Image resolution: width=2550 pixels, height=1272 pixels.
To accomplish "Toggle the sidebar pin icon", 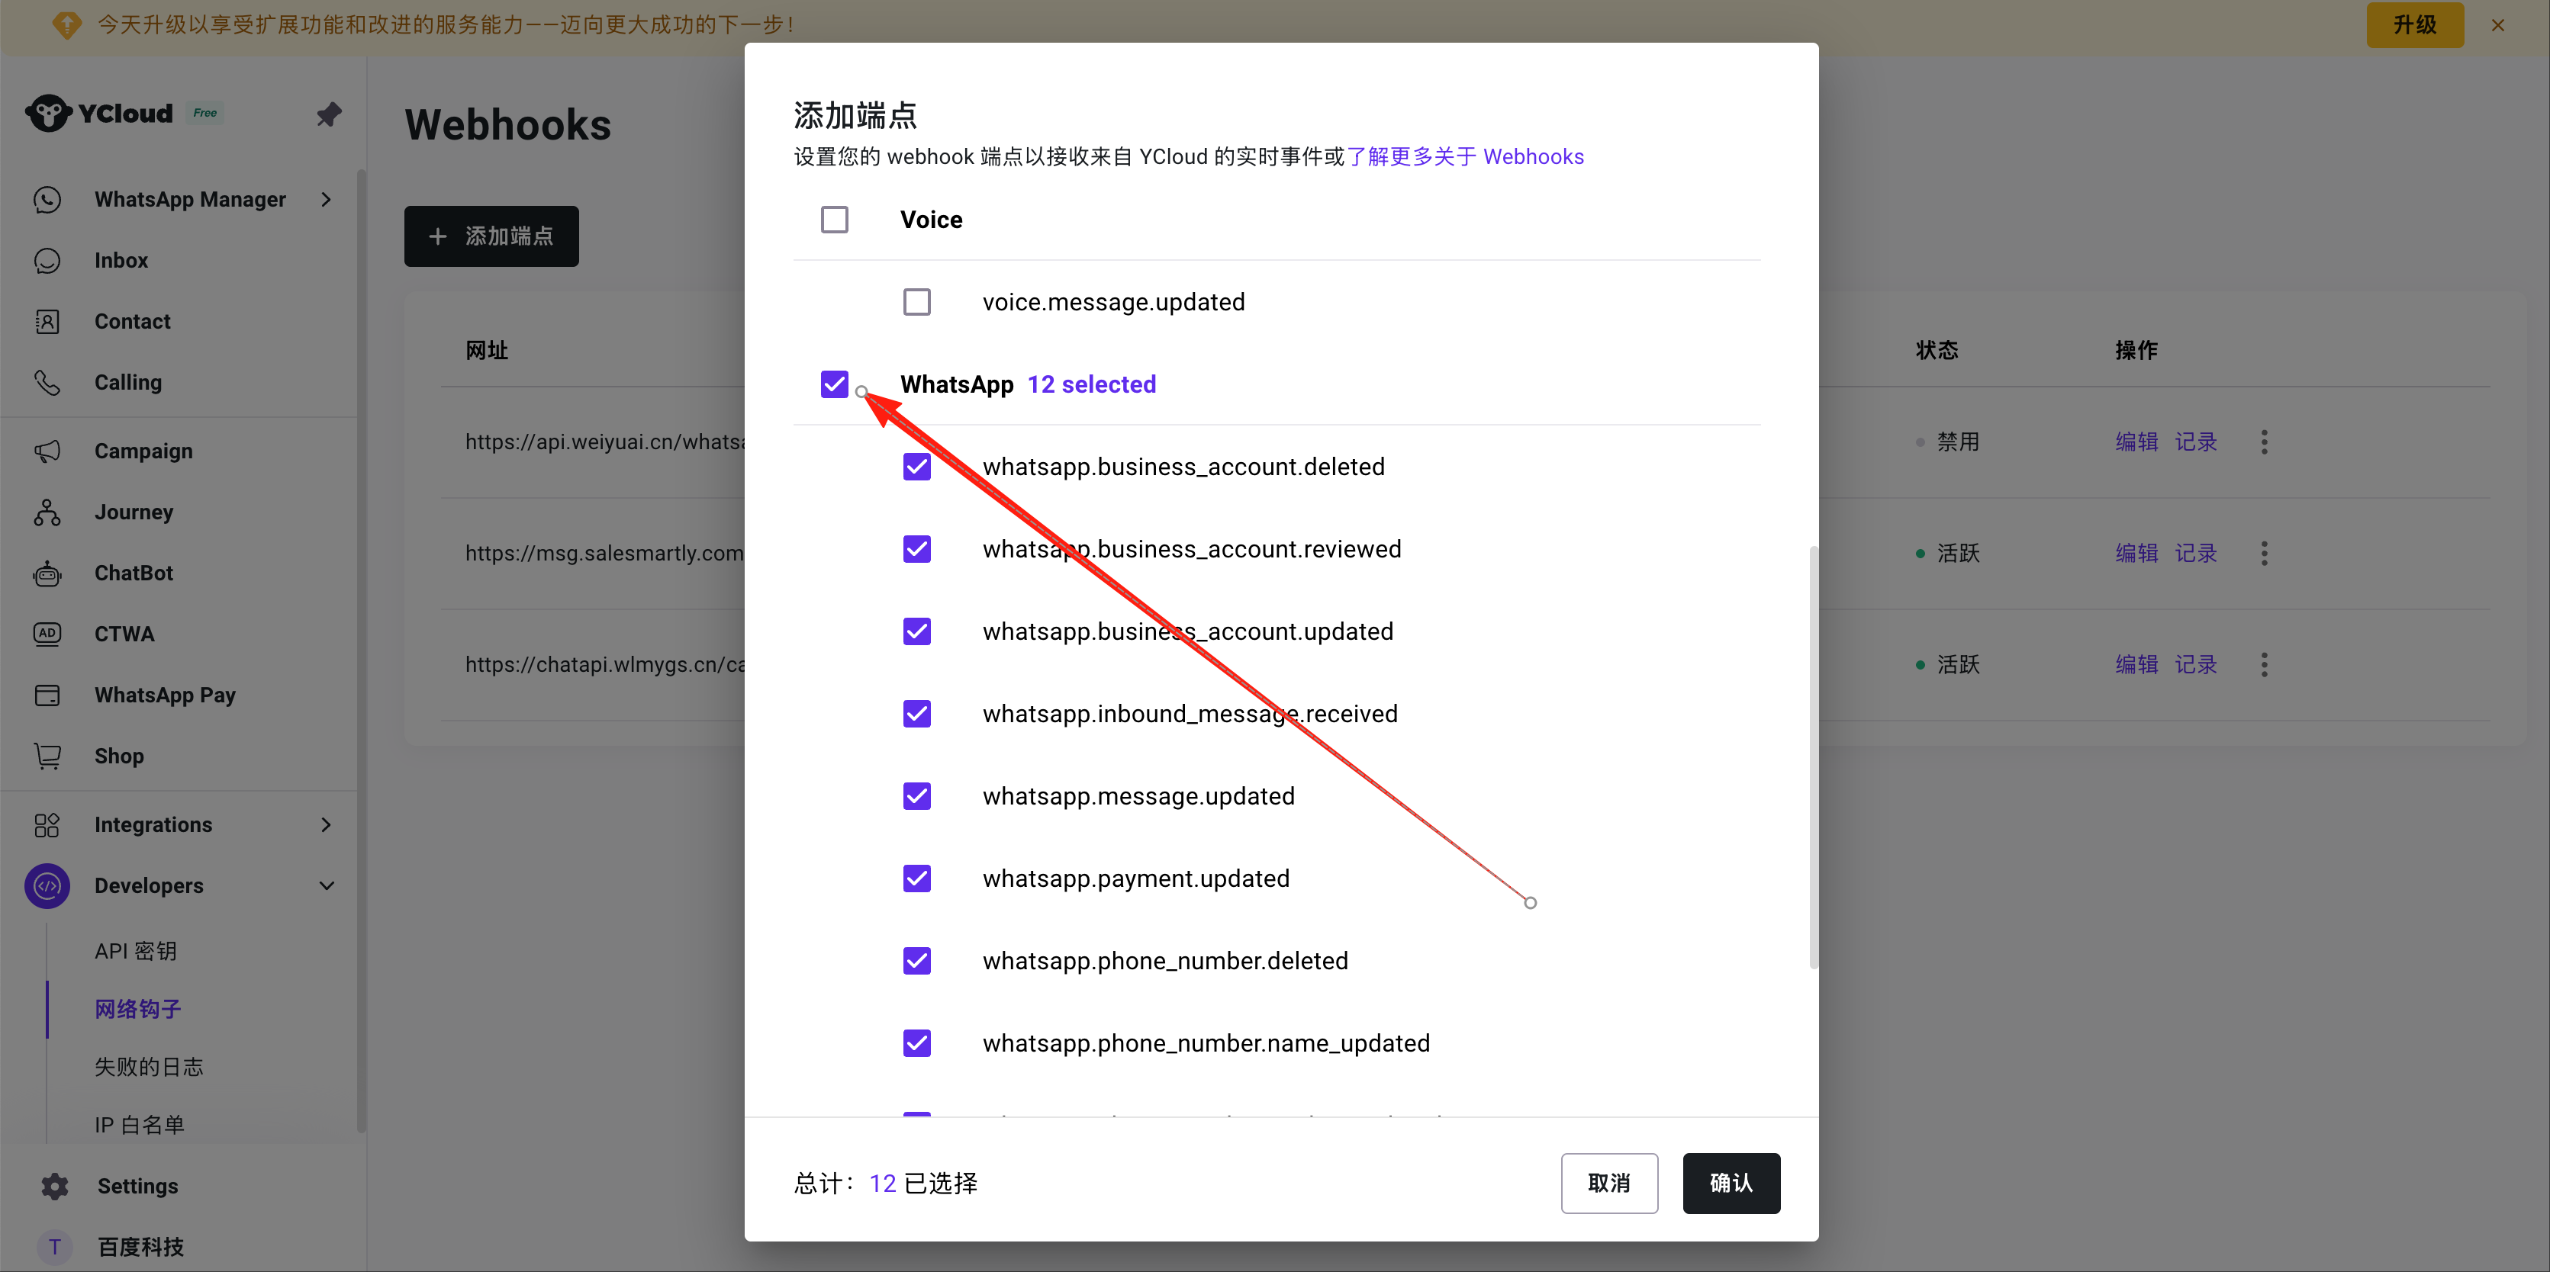I will pos(329,114).
